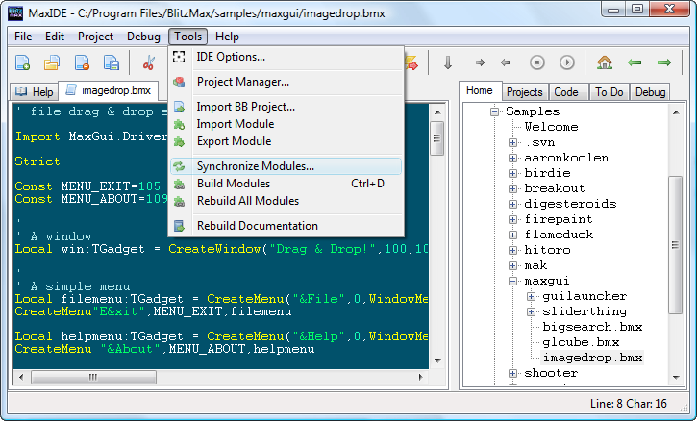
Task: Open the File menu
Action: pos(23,37)
